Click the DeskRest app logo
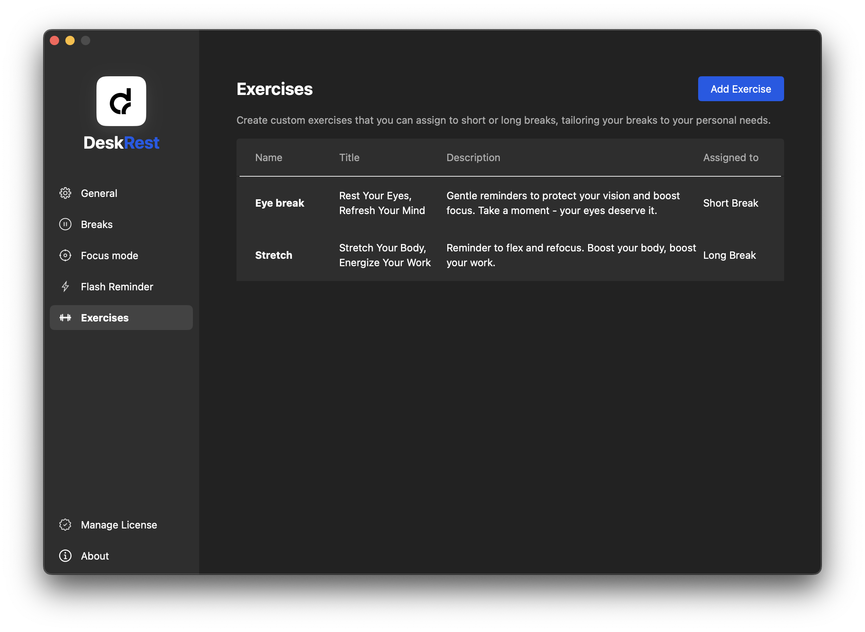The width and height of the screenshot is (865, 632). tap(121, 101)
